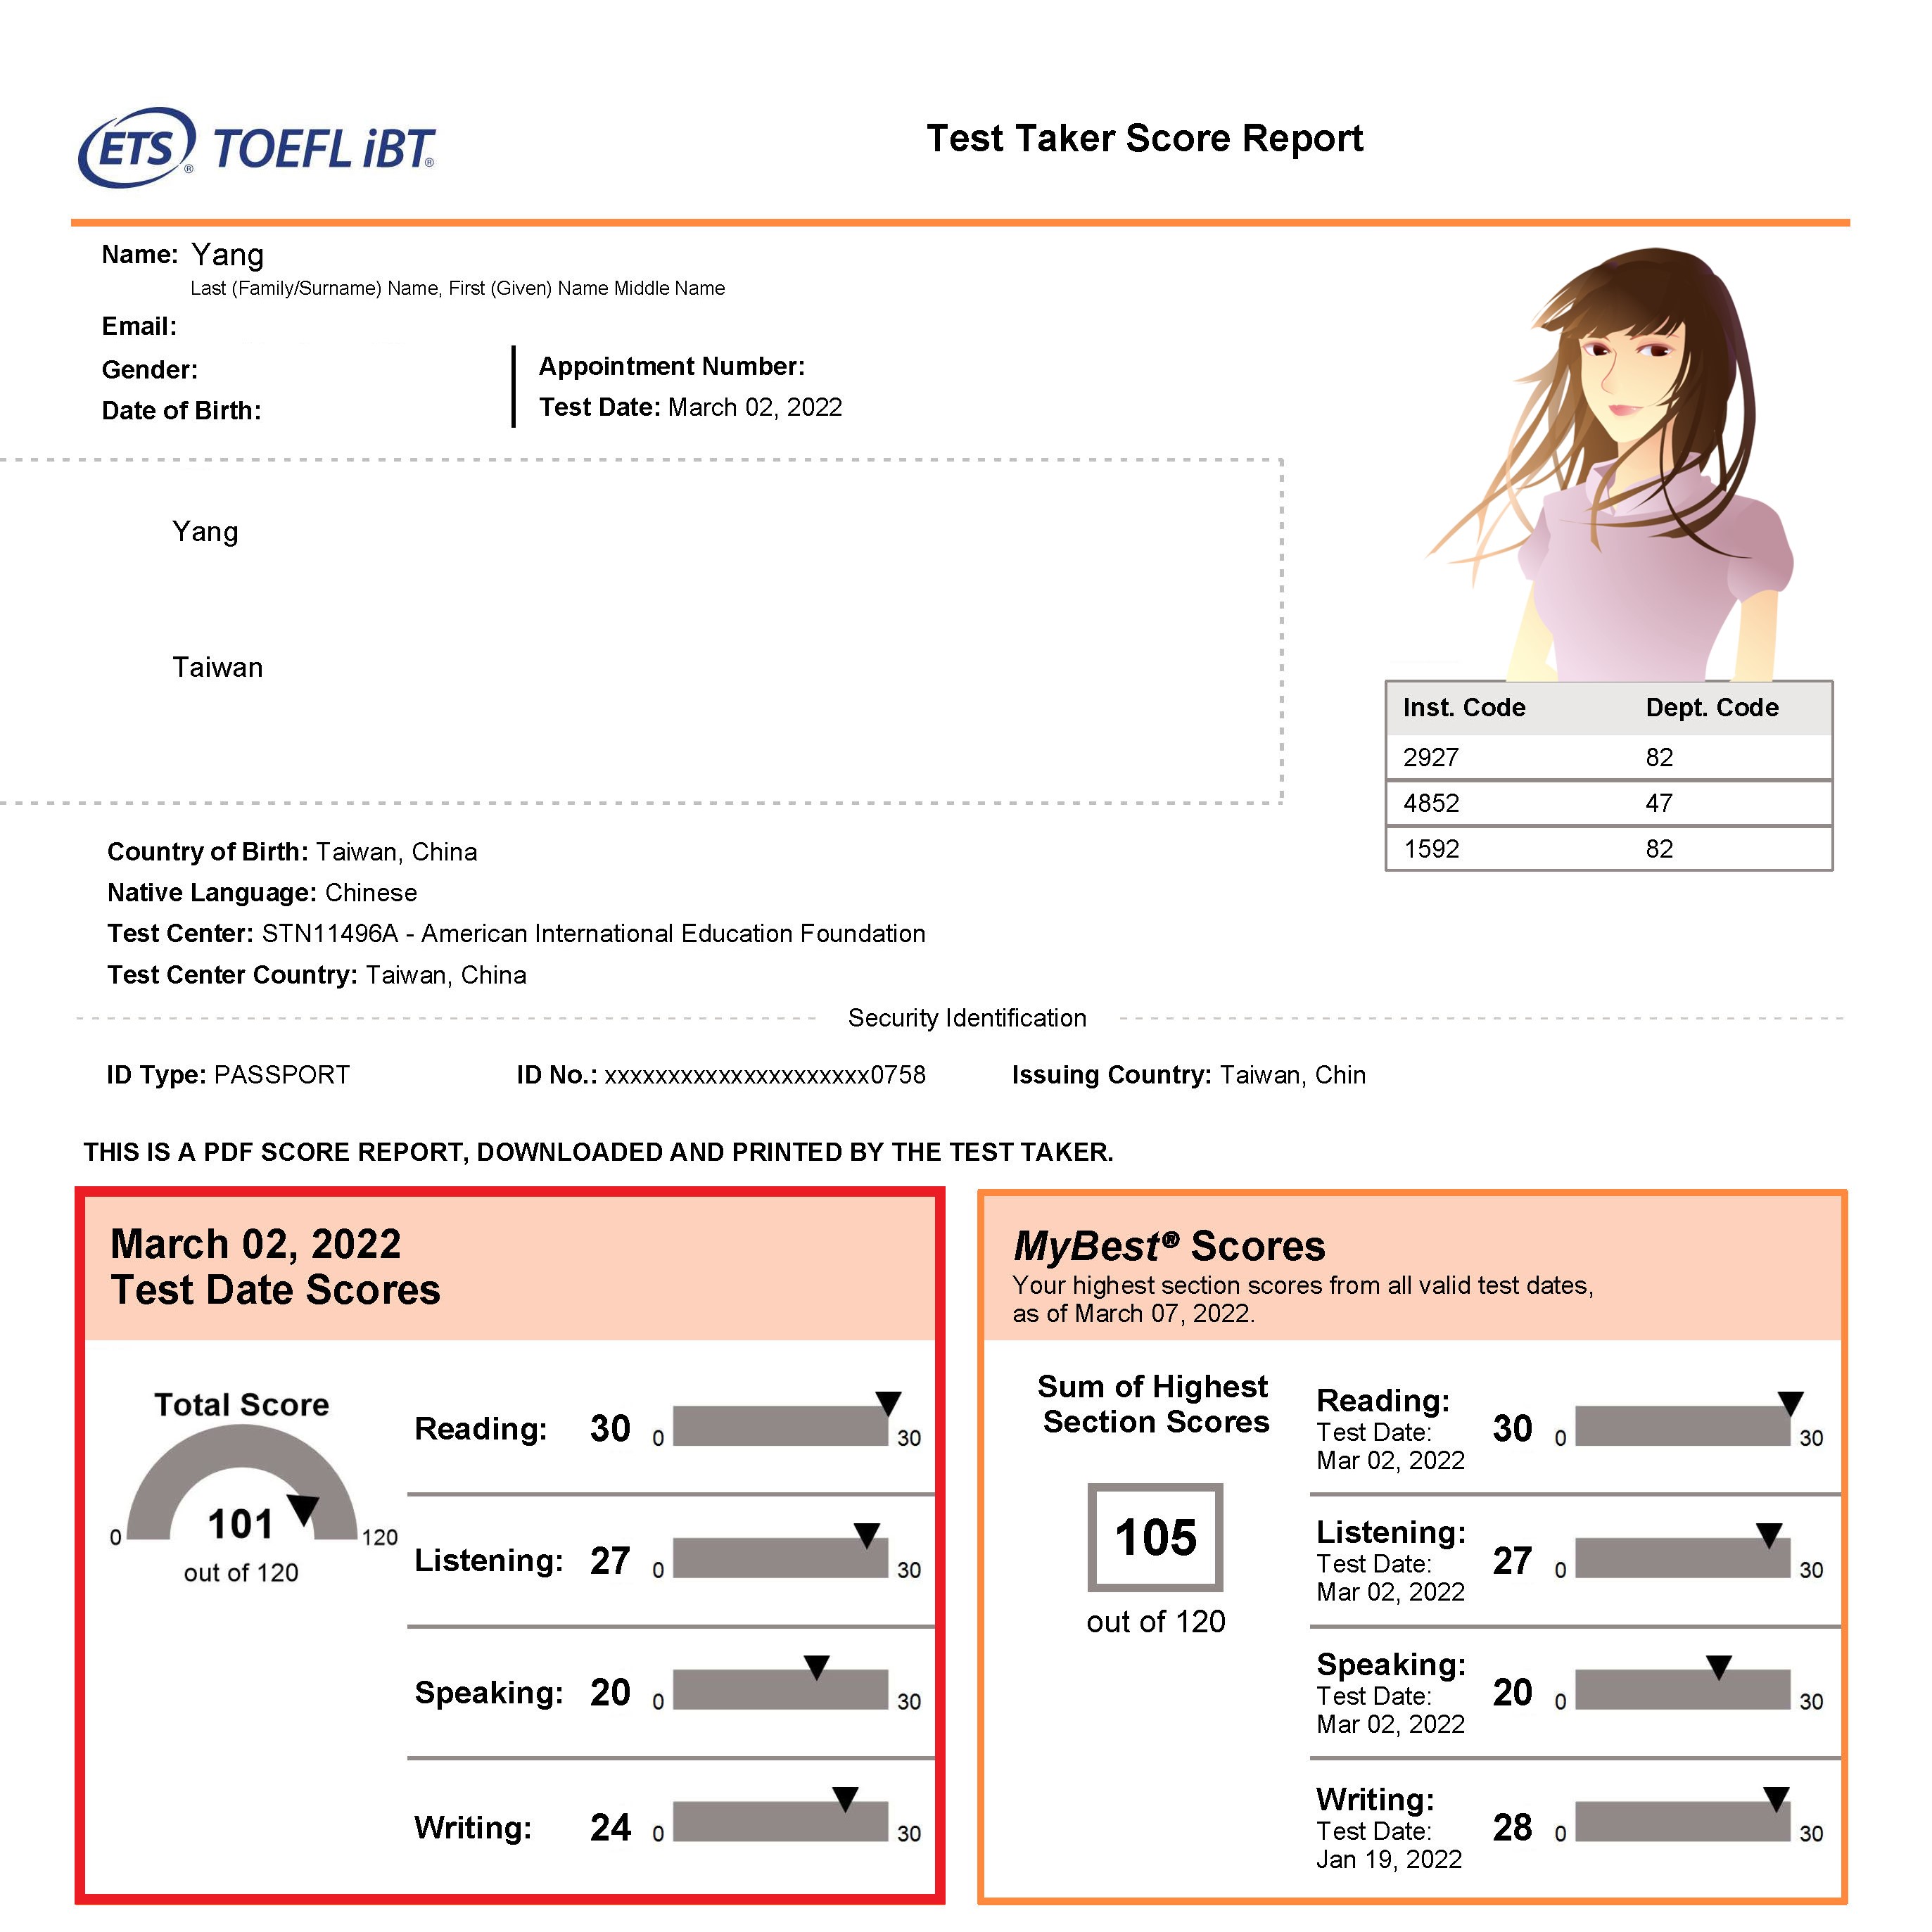This screenshot has width=1932, height=1932.
Task: Click department code 47
Action: tap(1659, 803)
